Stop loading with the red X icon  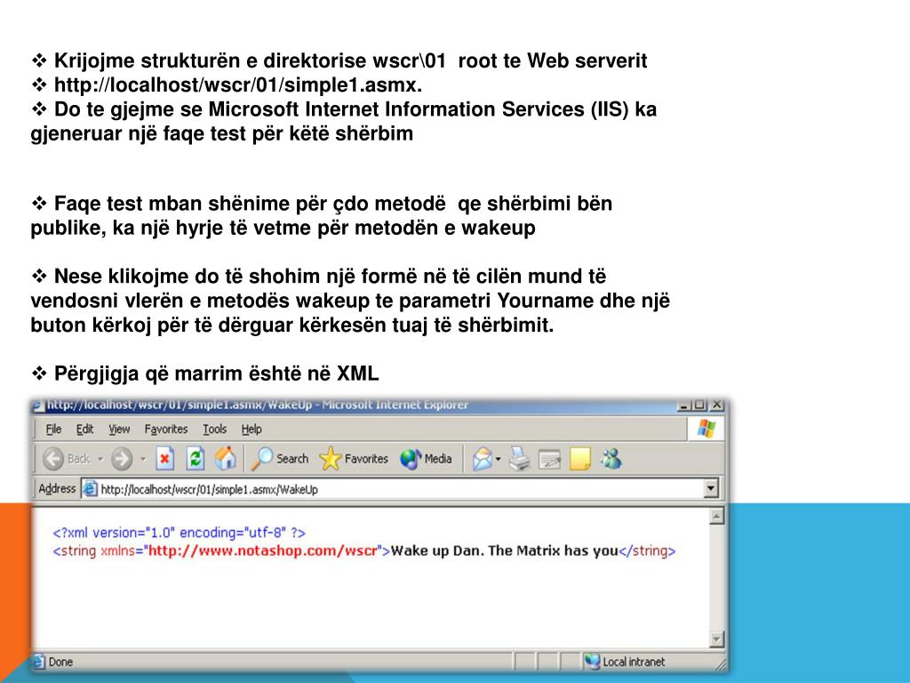(164, 459)
